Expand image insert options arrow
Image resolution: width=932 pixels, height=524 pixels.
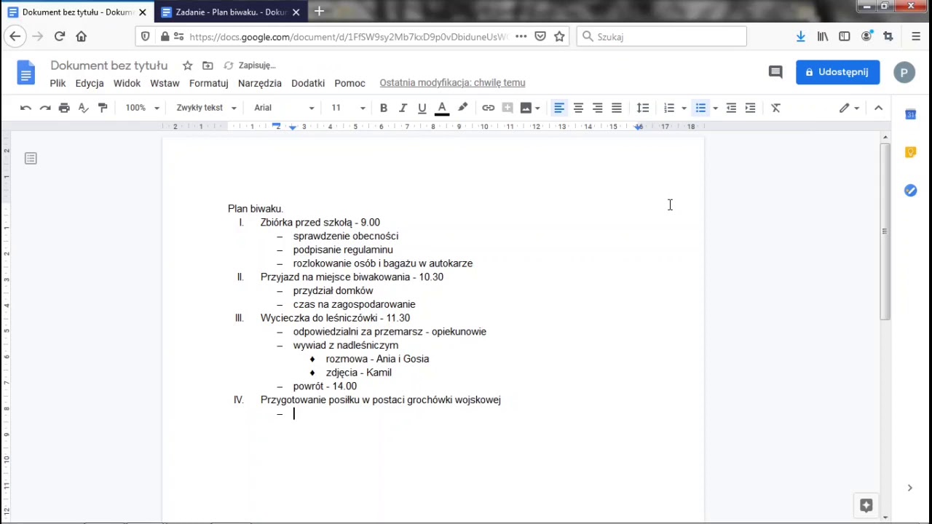(537, 108)
